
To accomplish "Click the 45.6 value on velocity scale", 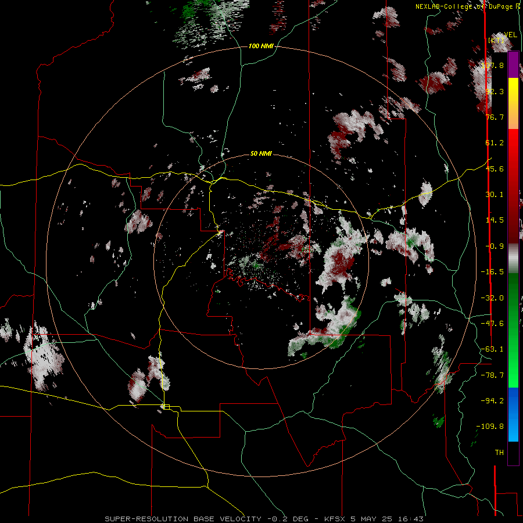I will click(x=495, y=169).
